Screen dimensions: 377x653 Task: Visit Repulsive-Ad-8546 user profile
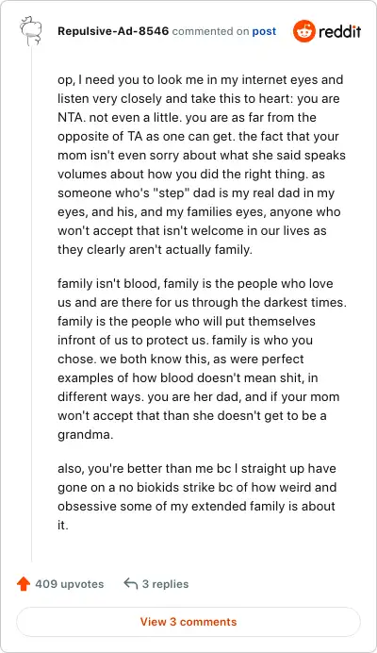[113, 31]
